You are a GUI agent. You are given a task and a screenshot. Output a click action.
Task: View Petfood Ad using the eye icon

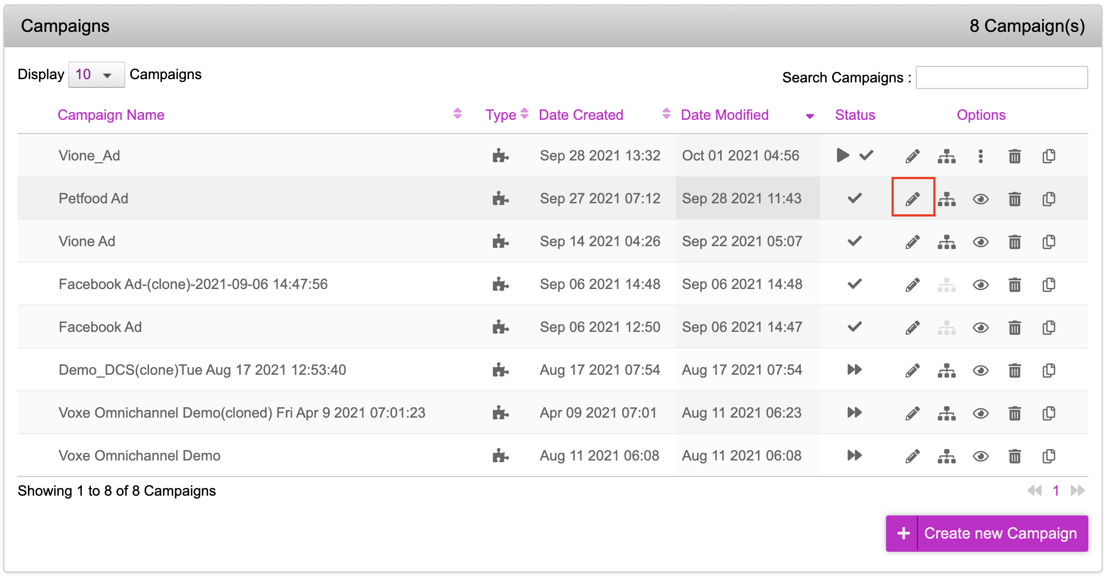[981, 199]
